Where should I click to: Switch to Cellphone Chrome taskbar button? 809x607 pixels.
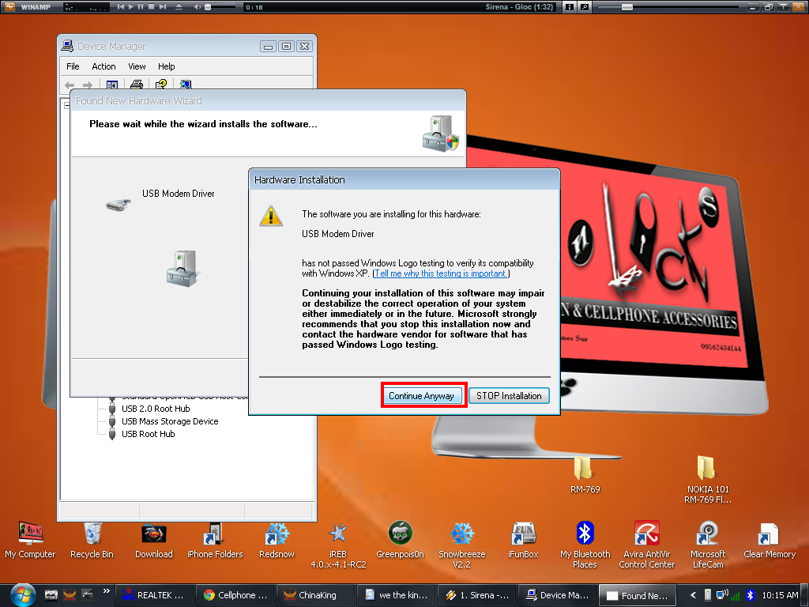[x=235, y=595]
